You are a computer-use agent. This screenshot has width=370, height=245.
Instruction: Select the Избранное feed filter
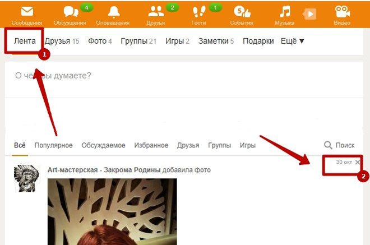click(151, 145)
